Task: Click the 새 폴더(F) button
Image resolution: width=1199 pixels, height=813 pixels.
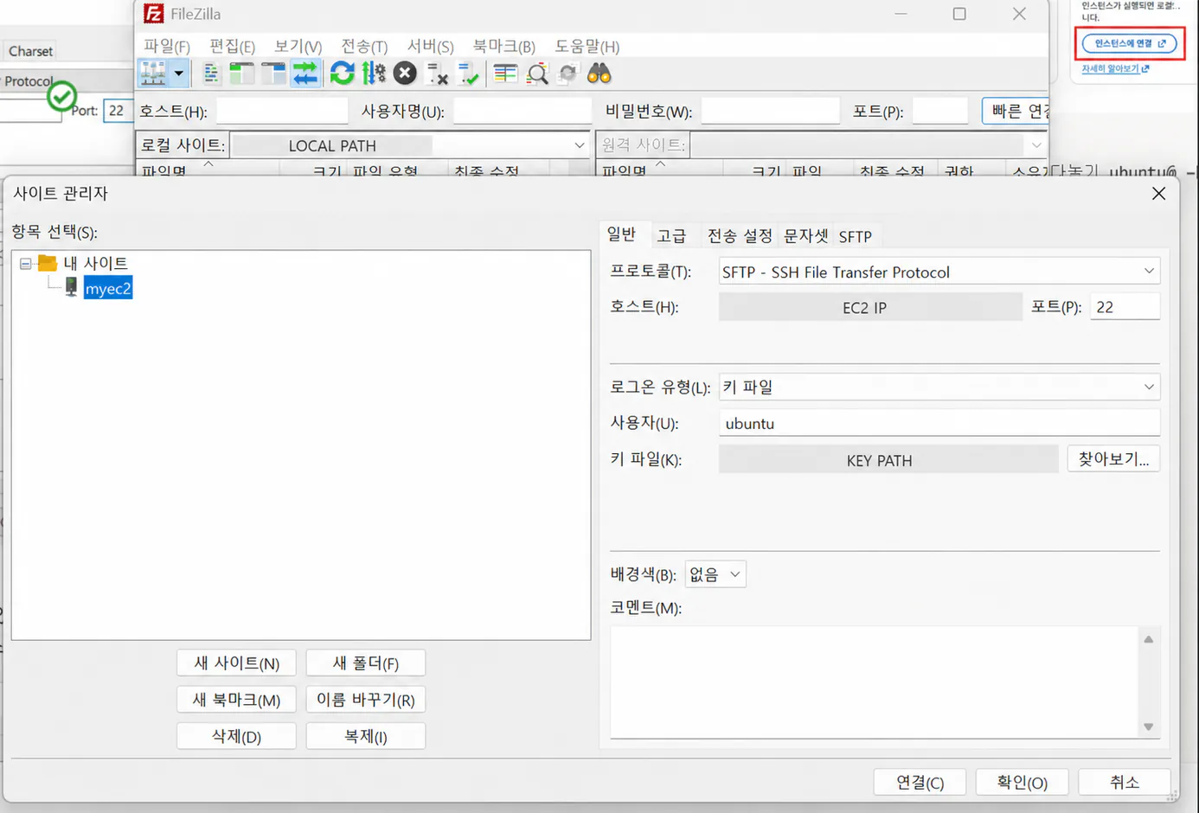Action: point(366,663)
